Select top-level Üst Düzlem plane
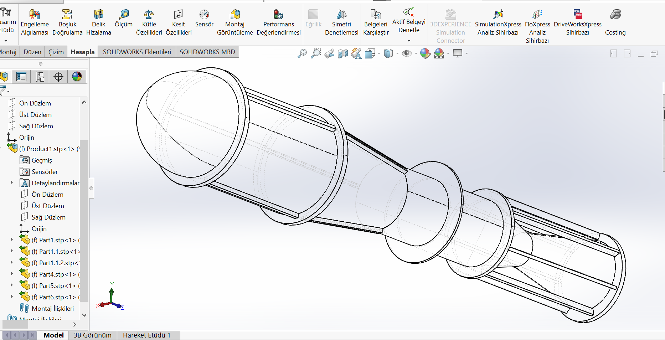The image size is (665, 340). tap(35, 114)
